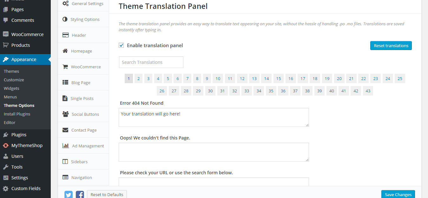
Task: Click the Ad Management chart icon
Action: [x=66, y=146]
